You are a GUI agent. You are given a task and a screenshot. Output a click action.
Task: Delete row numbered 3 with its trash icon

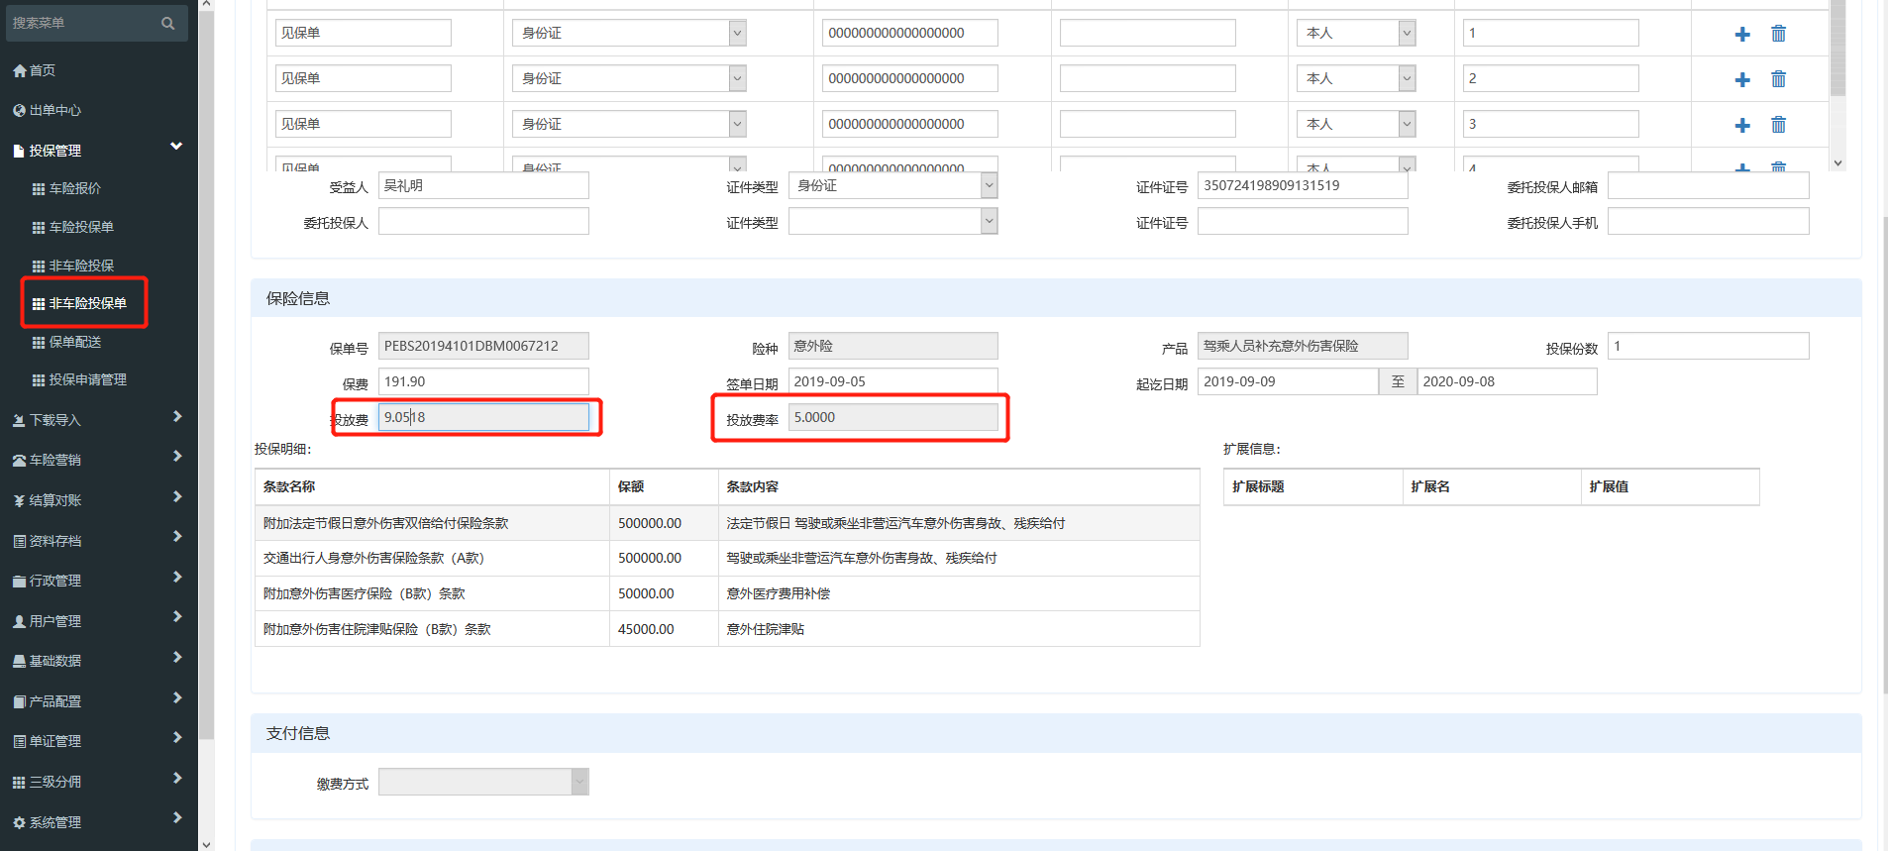[1778, 125]
